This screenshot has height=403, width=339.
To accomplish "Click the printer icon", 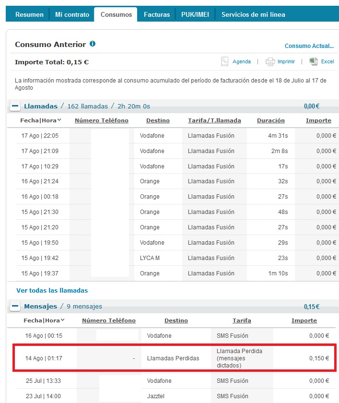I will coord(270,61).
